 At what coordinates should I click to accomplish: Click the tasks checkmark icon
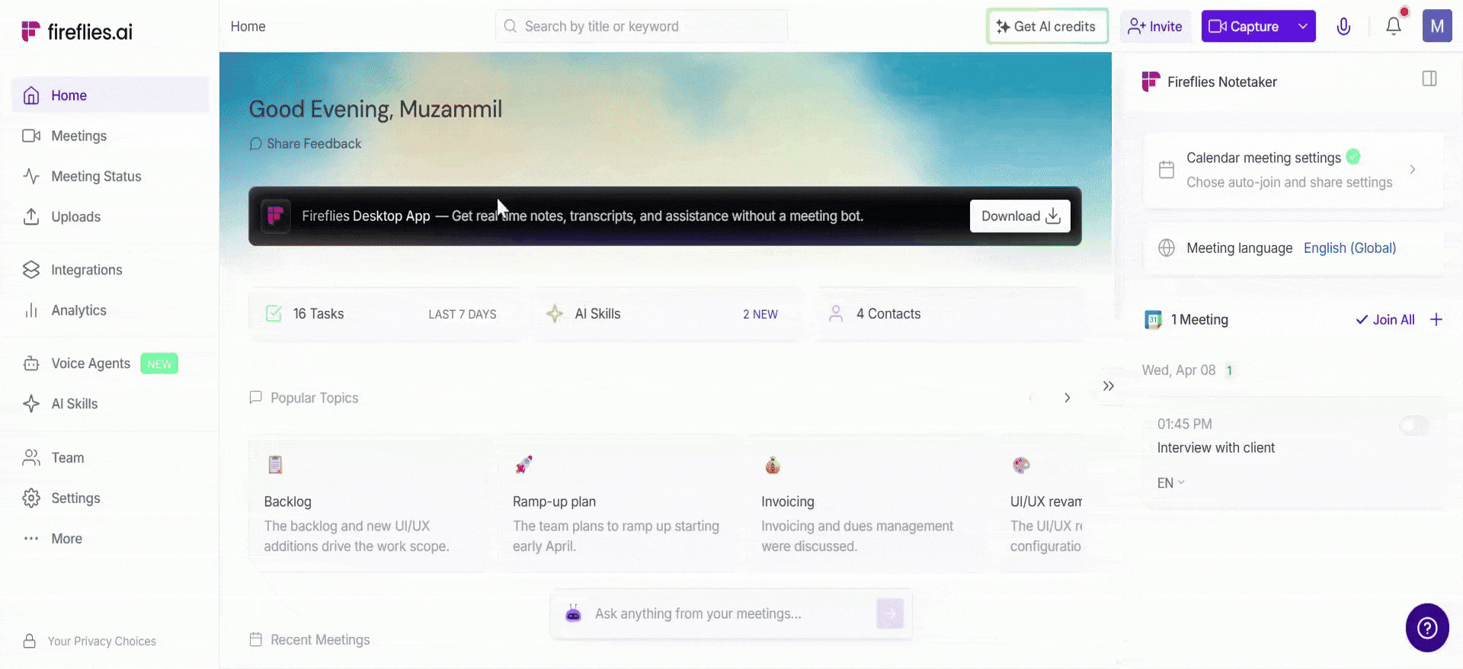274,314
